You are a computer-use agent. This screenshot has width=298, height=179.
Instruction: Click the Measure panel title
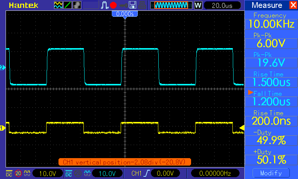coord(267,5)
